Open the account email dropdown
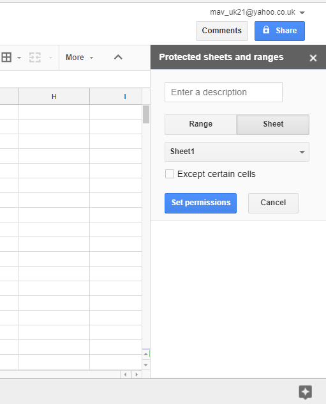The width and height of the screenshot is (326, 404). coord(302,12)
